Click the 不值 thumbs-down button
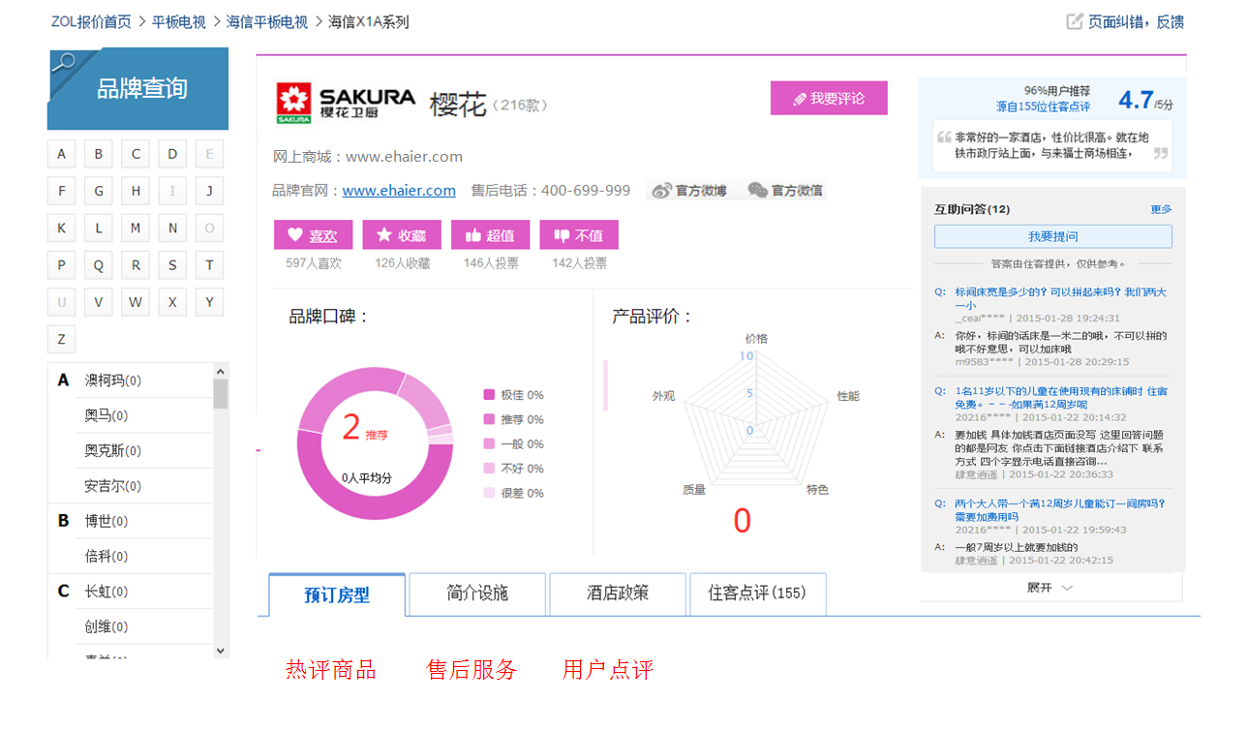 579,235
